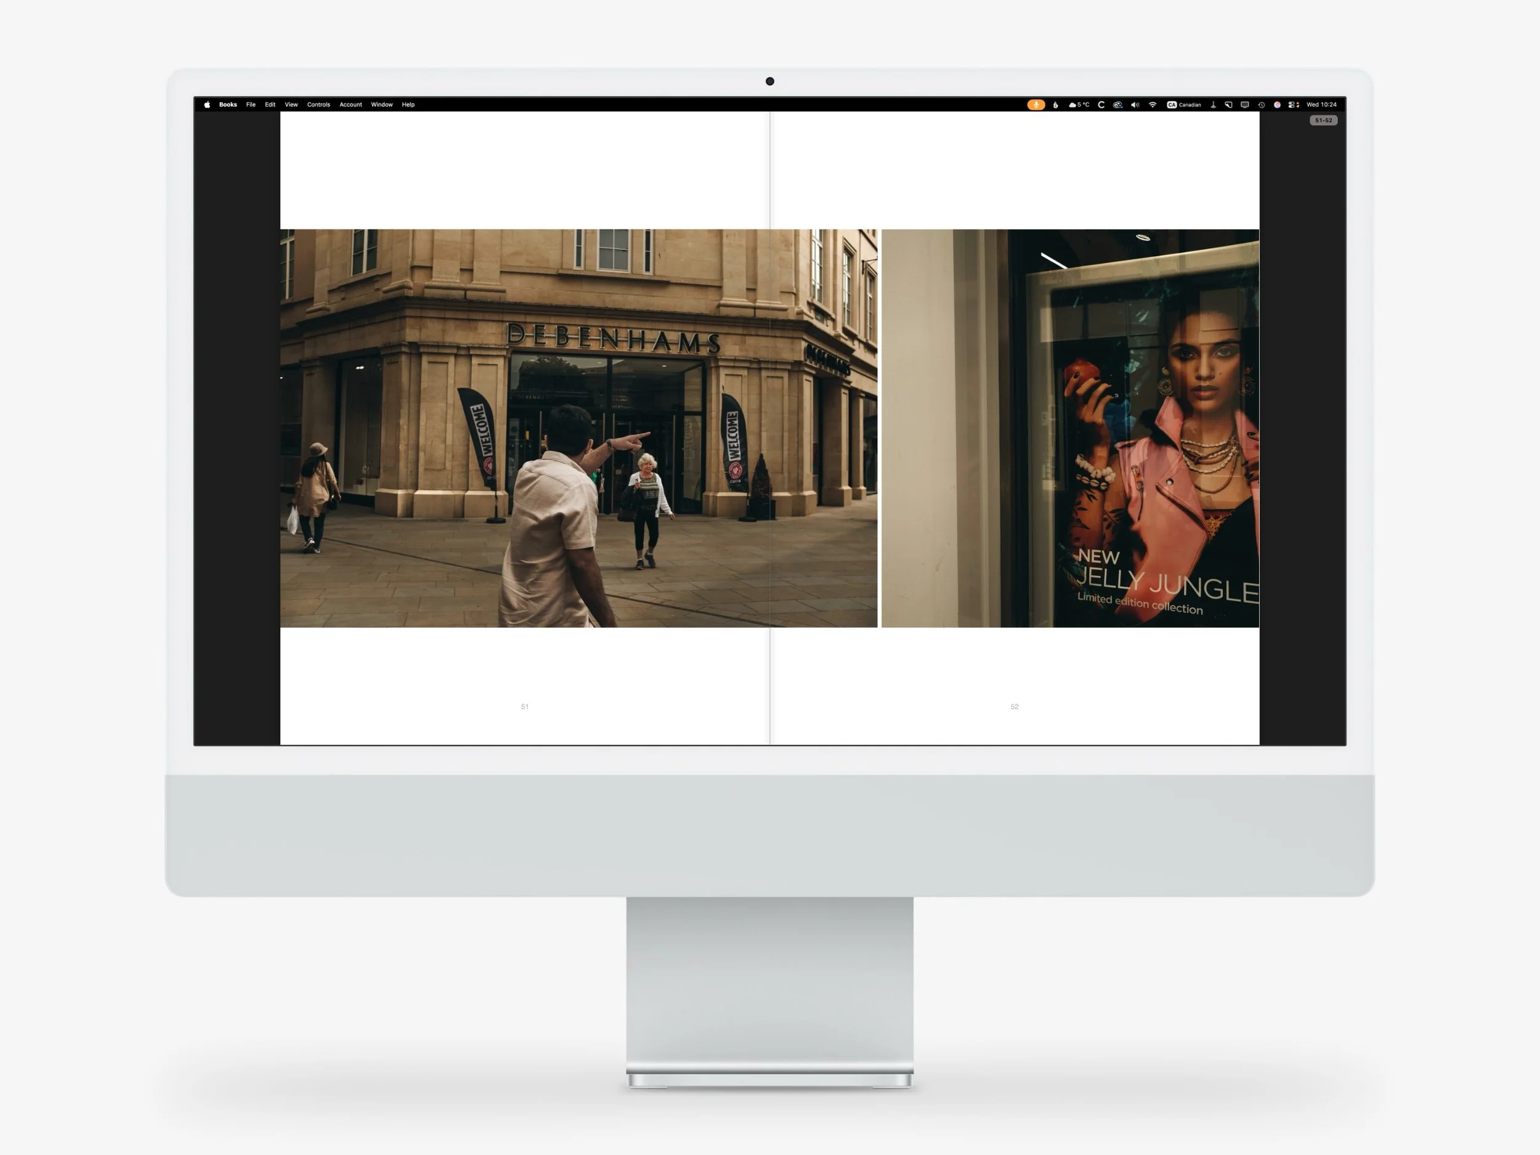Click the C-shaped menu bar icon
The image size is (1540, 1155).
pos(1101,105)
